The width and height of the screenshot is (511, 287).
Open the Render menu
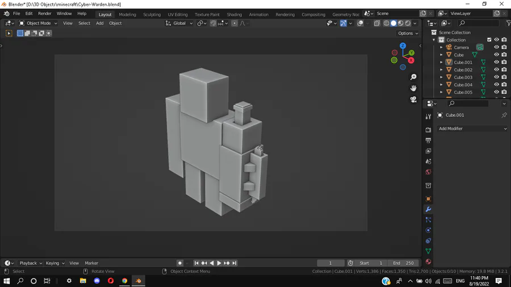pyautogui.click(x=45, y=14)
